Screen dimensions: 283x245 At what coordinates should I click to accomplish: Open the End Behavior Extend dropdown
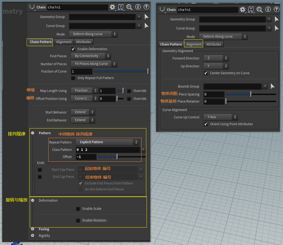tap(83, 120)
